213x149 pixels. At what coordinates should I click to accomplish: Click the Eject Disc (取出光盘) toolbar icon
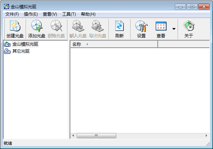98,29
